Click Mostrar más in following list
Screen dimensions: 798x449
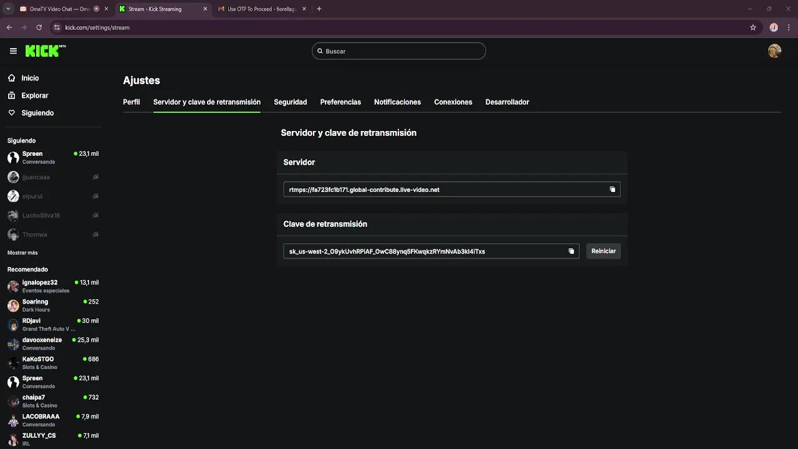pos(22,253)
